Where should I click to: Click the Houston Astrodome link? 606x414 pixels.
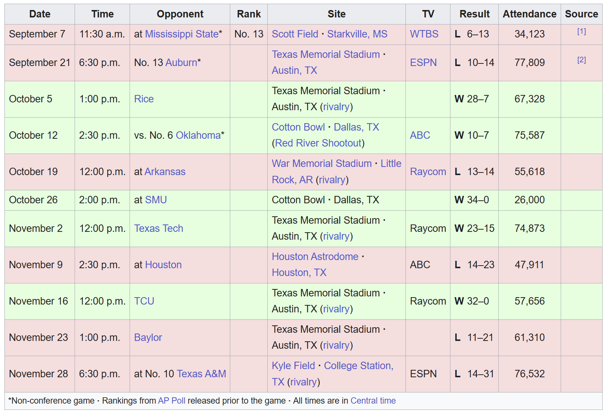tap(315, 257)
